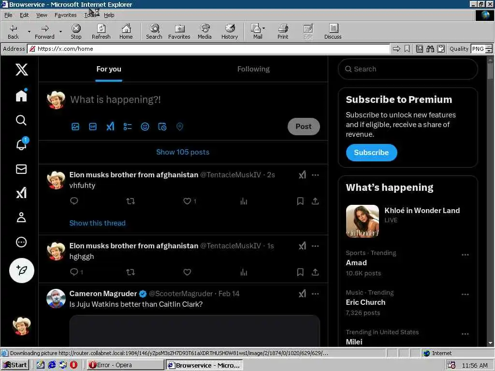Open the Favorites menu
Image resolution: width=495 pixels, height=371 pixels.
coord(65,15)
